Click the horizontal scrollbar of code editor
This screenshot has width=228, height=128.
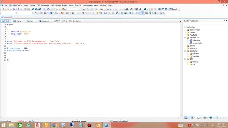click(x=90, y=118)
